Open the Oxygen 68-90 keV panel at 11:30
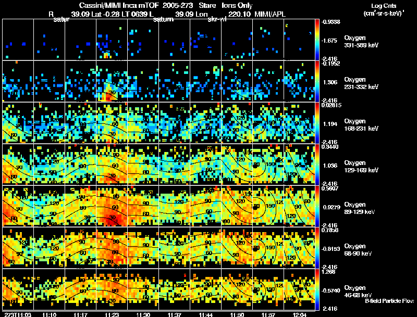 [143, 248]
